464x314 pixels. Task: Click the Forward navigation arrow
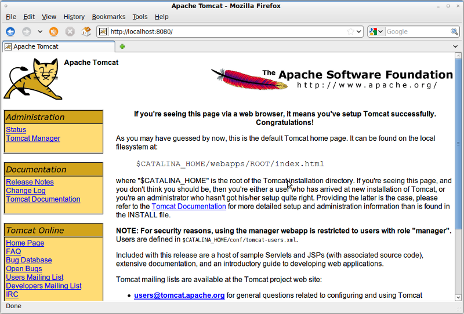pyautogui.click(x=27, y=31)
